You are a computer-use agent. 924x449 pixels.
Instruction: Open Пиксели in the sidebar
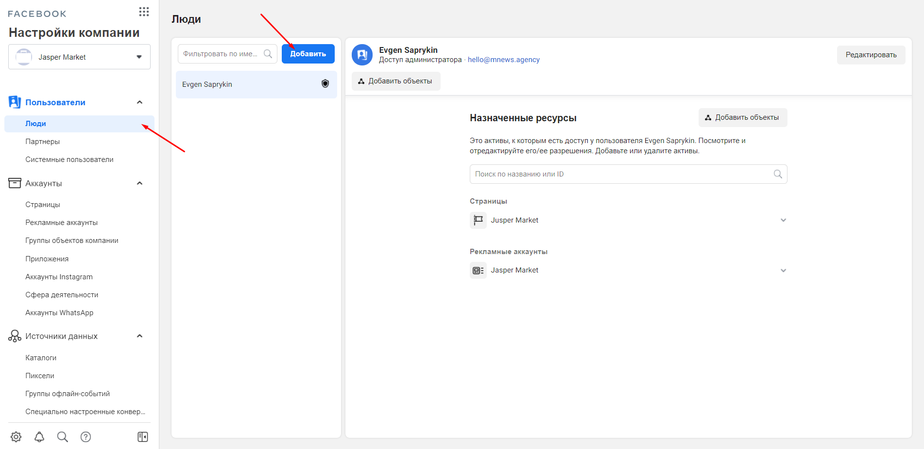pyautogui.click(x=40, y=376)
